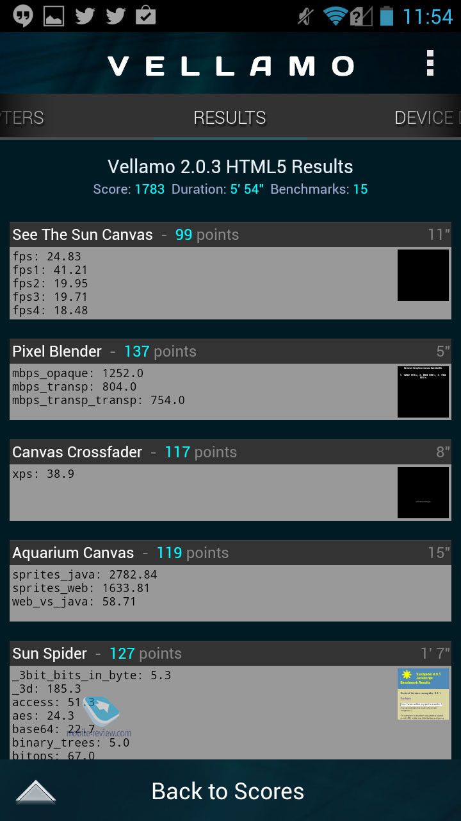
Task: Switch to the partially visible left tab
Action: (22, 117)
